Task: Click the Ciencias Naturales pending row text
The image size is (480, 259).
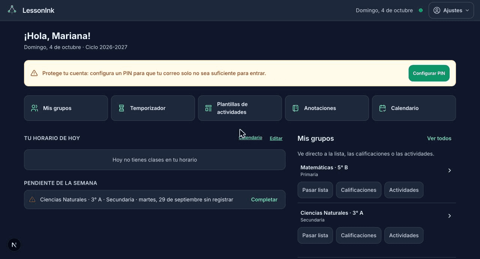Action: tap(136, 200)
